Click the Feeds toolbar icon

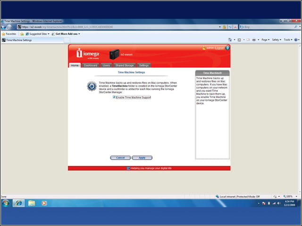click(x=239, y=40)
